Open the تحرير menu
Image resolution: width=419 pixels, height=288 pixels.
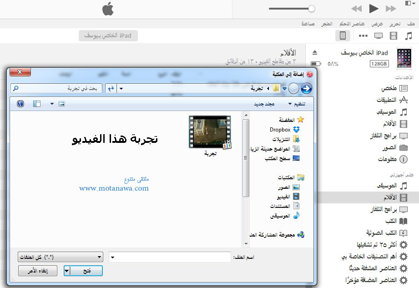(395, 24)
